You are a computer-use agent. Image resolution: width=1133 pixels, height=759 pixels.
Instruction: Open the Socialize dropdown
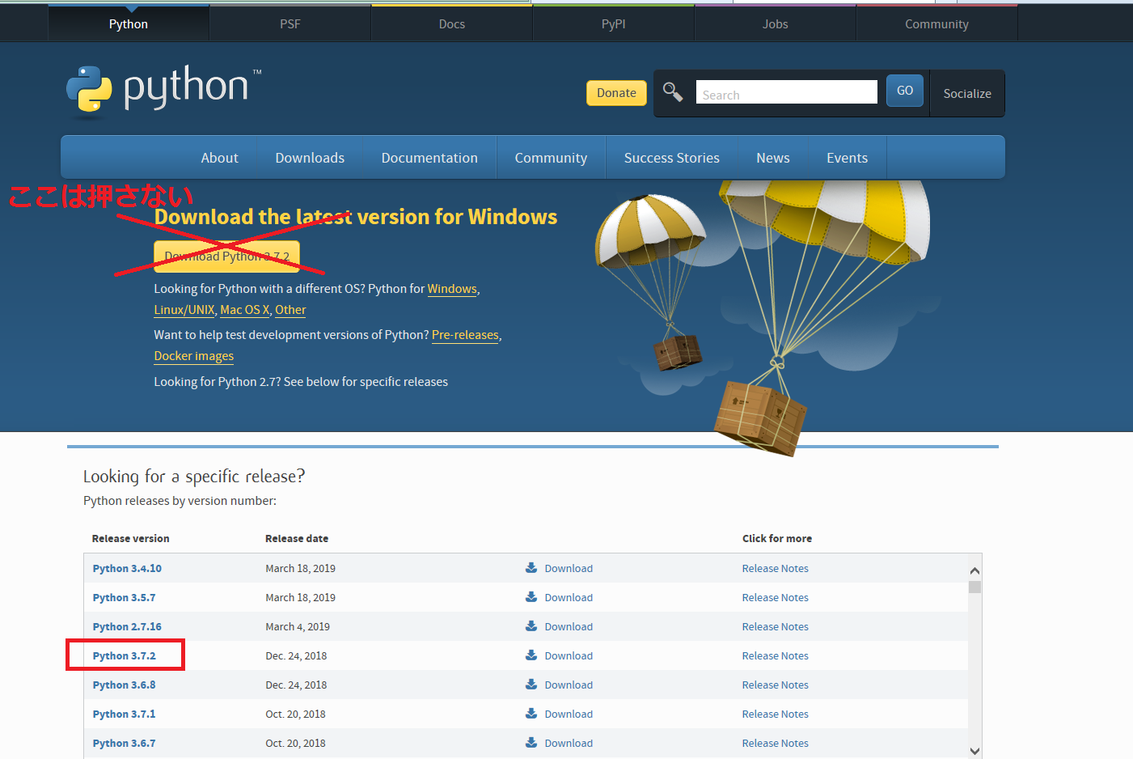967,94
